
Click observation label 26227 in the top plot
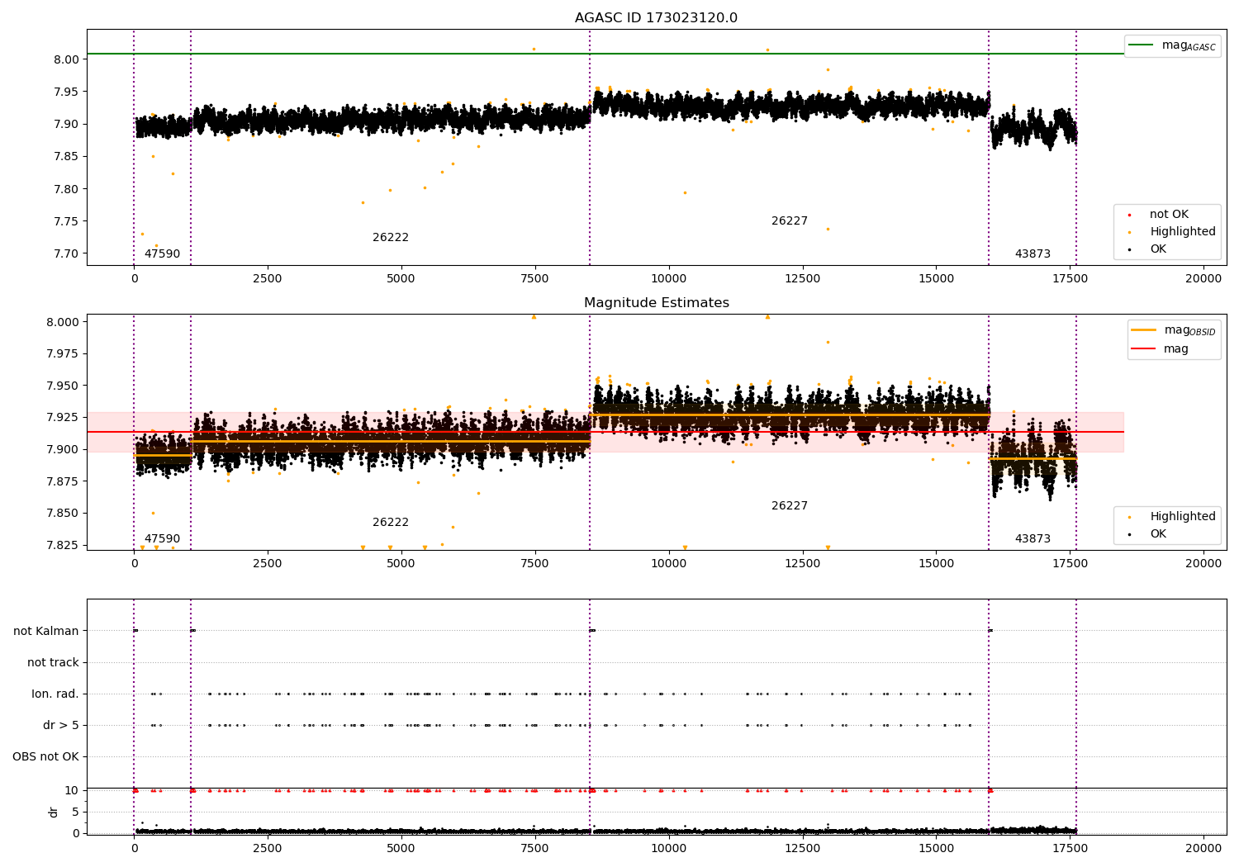coord(790,221)
